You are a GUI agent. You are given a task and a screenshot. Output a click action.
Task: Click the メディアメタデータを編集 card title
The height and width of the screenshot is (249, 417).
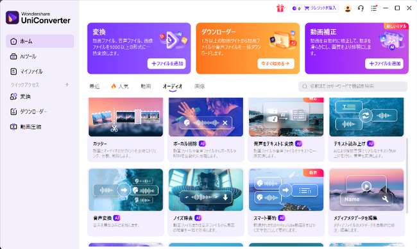click(x=355, y=218)
